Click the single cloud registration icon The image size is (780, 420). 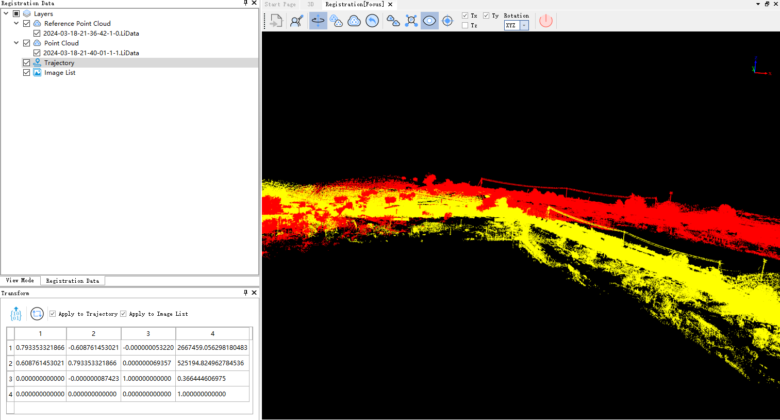pyautogui.click(x=354, y=21)
